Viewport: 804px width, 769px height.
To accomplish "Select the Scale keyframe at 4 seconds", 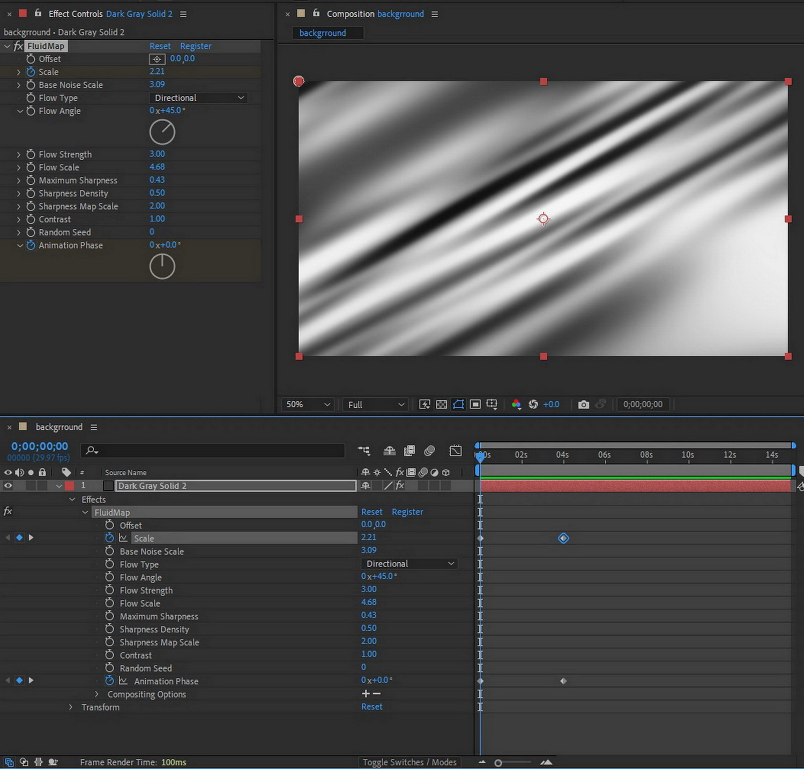I will click(563, 538).
